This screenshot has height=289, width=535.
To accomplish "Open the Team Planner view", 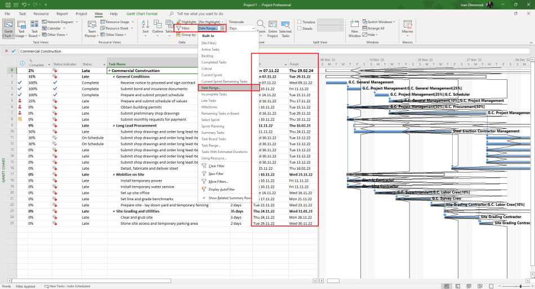I will tap(92, 29).
